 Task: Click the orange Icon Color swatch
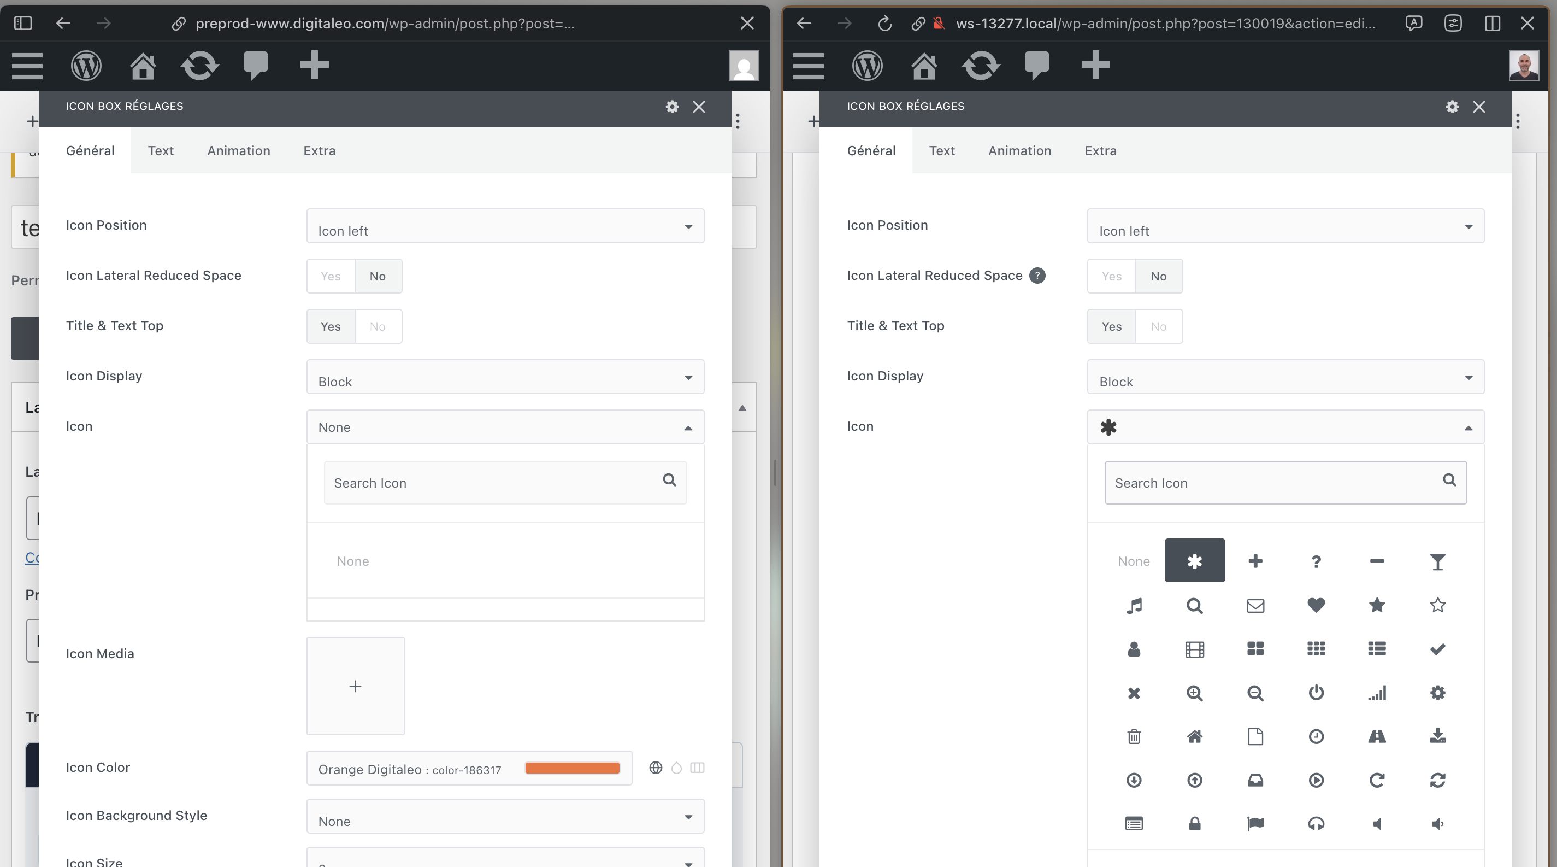click(x=572, y=768)
